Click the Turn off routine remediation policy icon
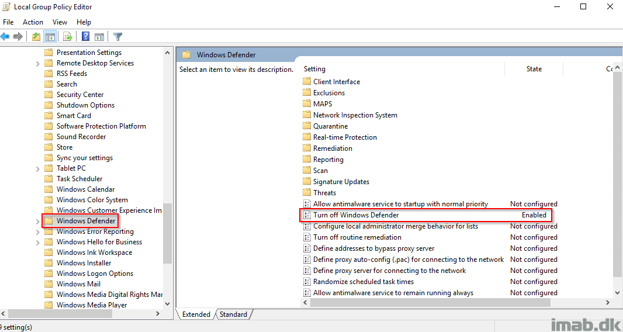 [x=307, y=237]
